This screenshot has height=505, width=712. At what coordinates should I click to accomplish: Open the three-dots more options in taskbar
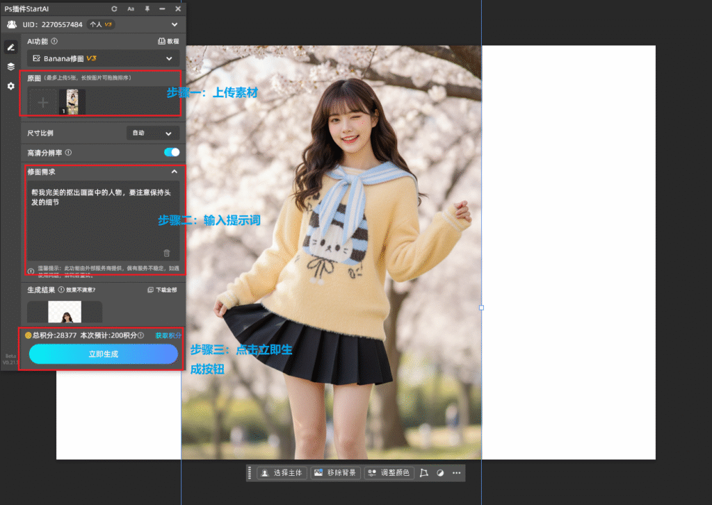456,473
